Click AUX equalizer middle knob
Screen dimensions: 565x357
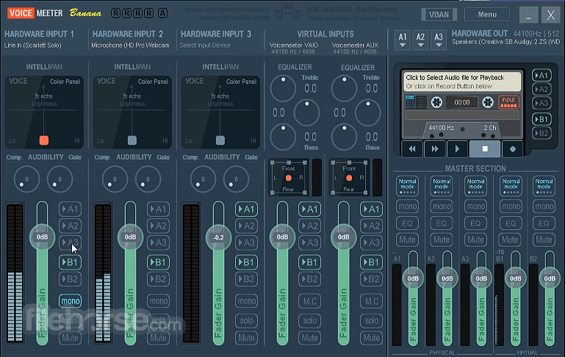[x=368, y=112]
